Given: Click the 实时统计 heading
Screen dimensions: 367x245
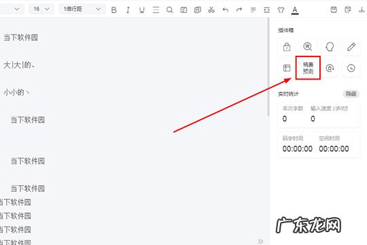Looking at the screenshot, I should [288, 94].
